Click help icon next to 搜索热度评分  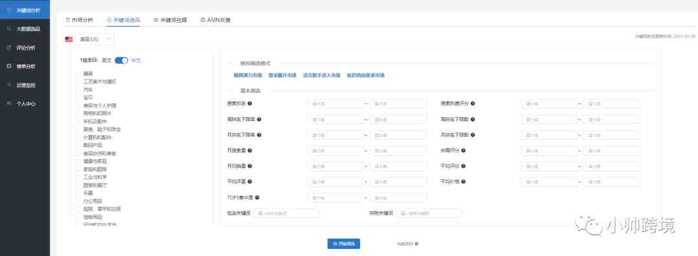coord(472,103)
